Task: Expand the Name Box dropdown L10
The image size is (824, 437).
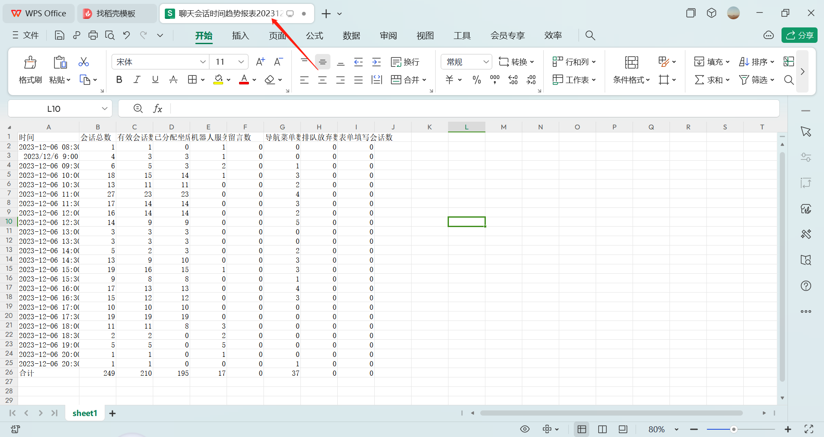Action: click(104, 109)
